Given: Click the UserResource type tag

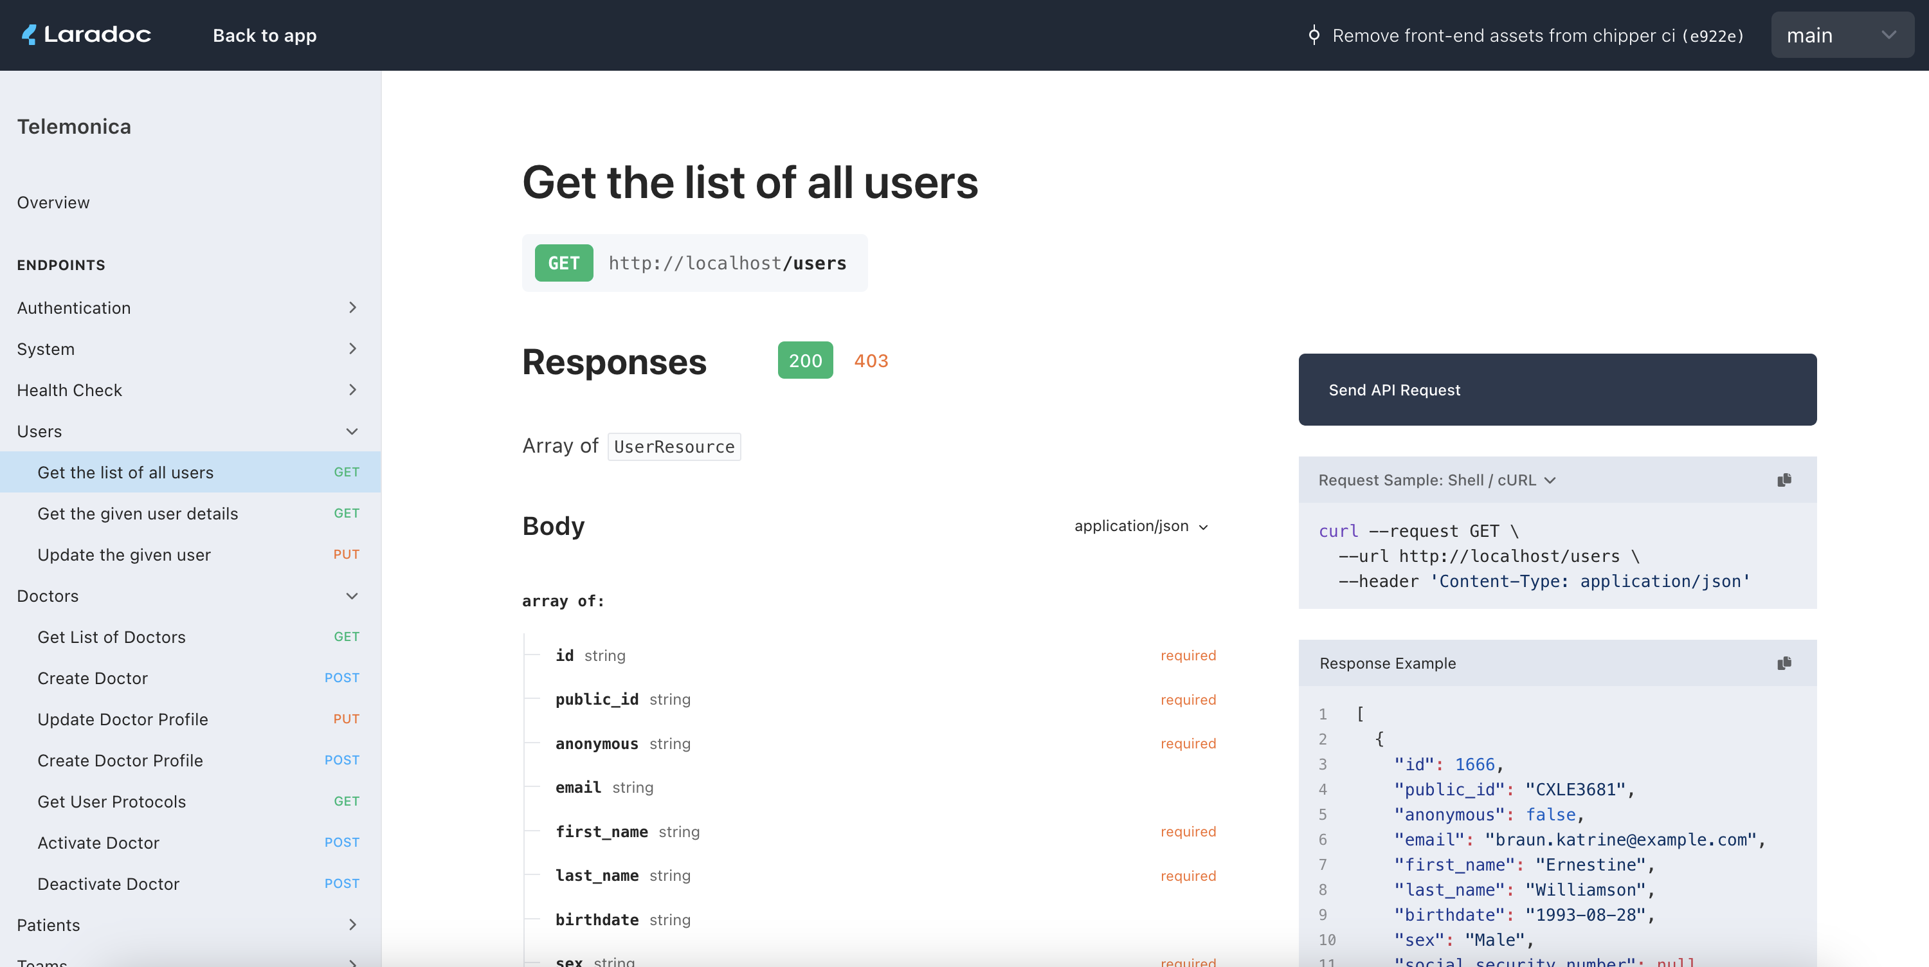Looking at the screenshot, I should (673, 446).
